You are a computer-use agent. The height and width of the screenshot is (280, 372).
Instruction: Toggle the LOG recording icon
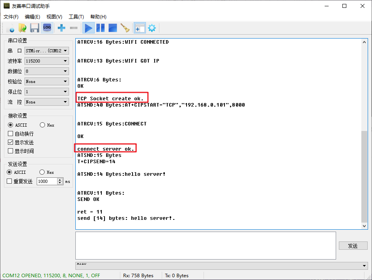47,28
